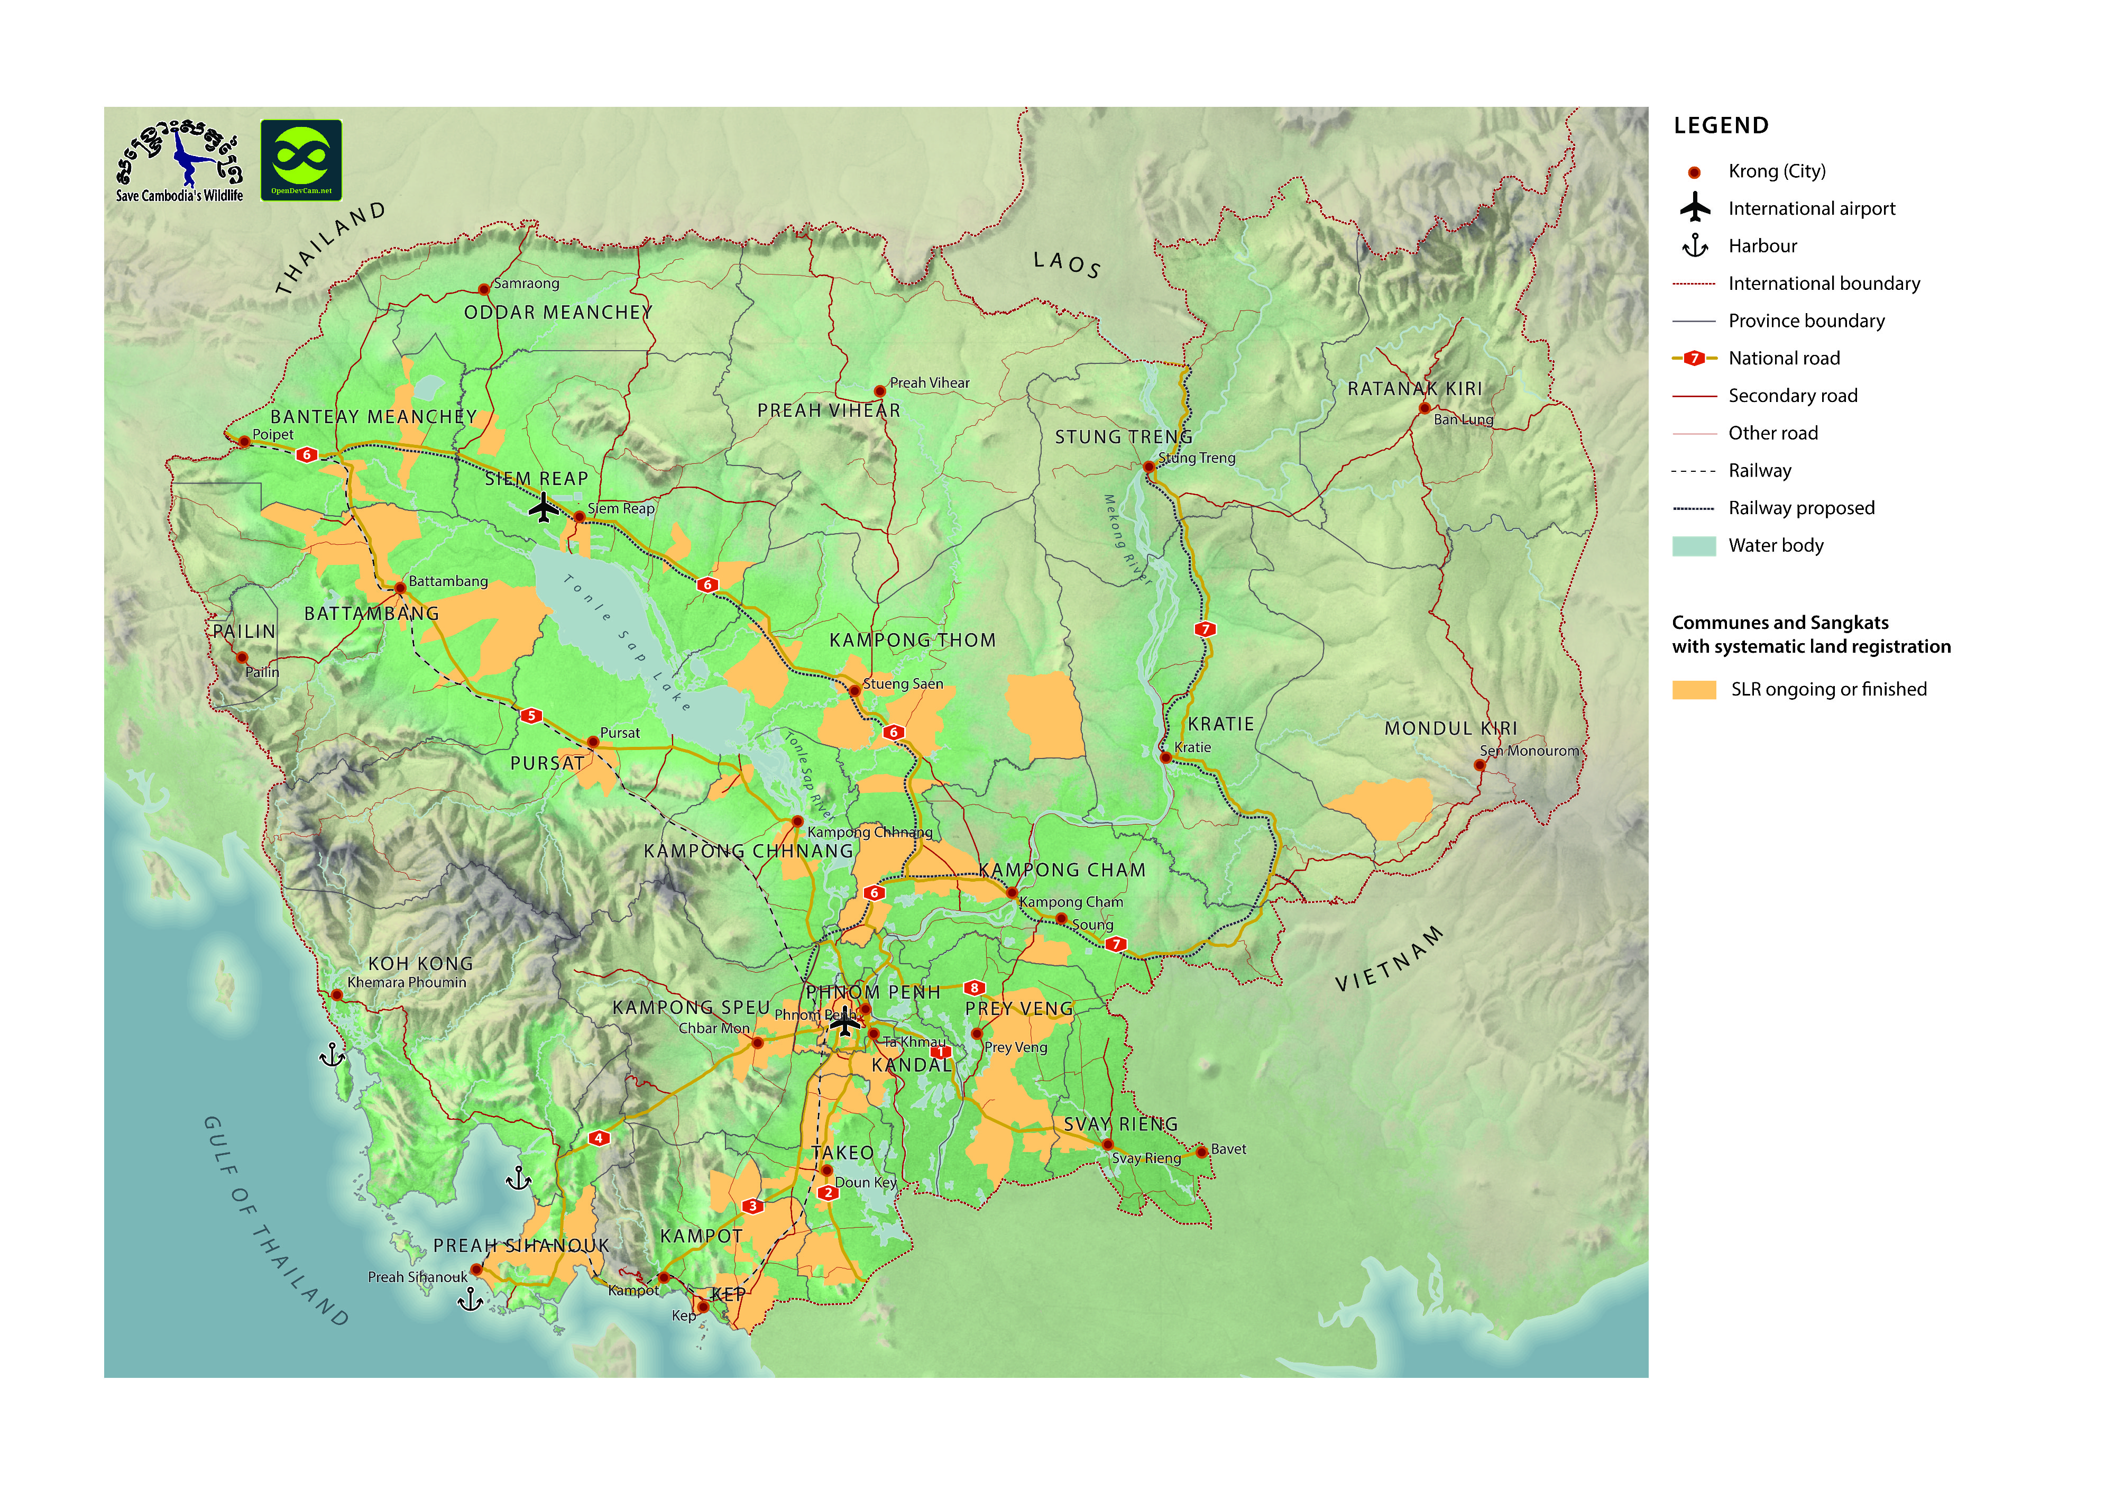
Task: Click the RATANAK KIRI province label
Action: pyautogui.click(x=1415, y=389)
